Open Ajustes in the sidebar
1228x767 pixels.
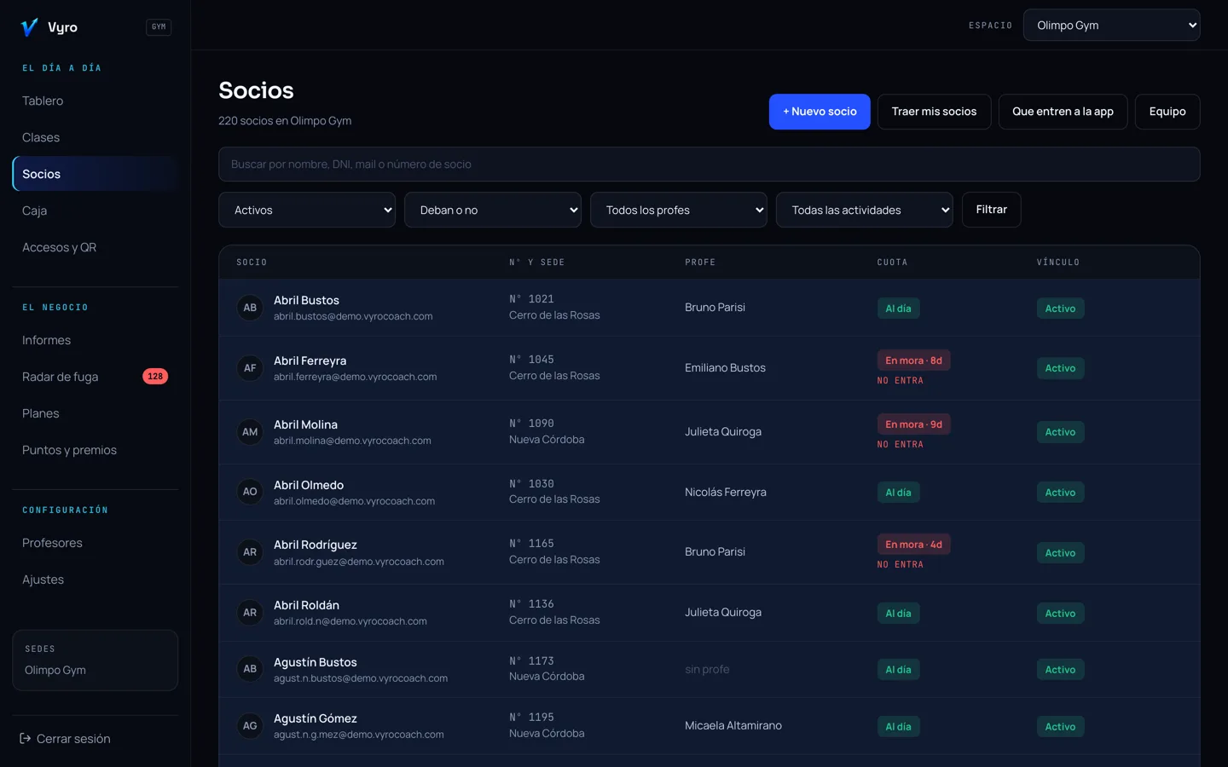click(96, 580)
